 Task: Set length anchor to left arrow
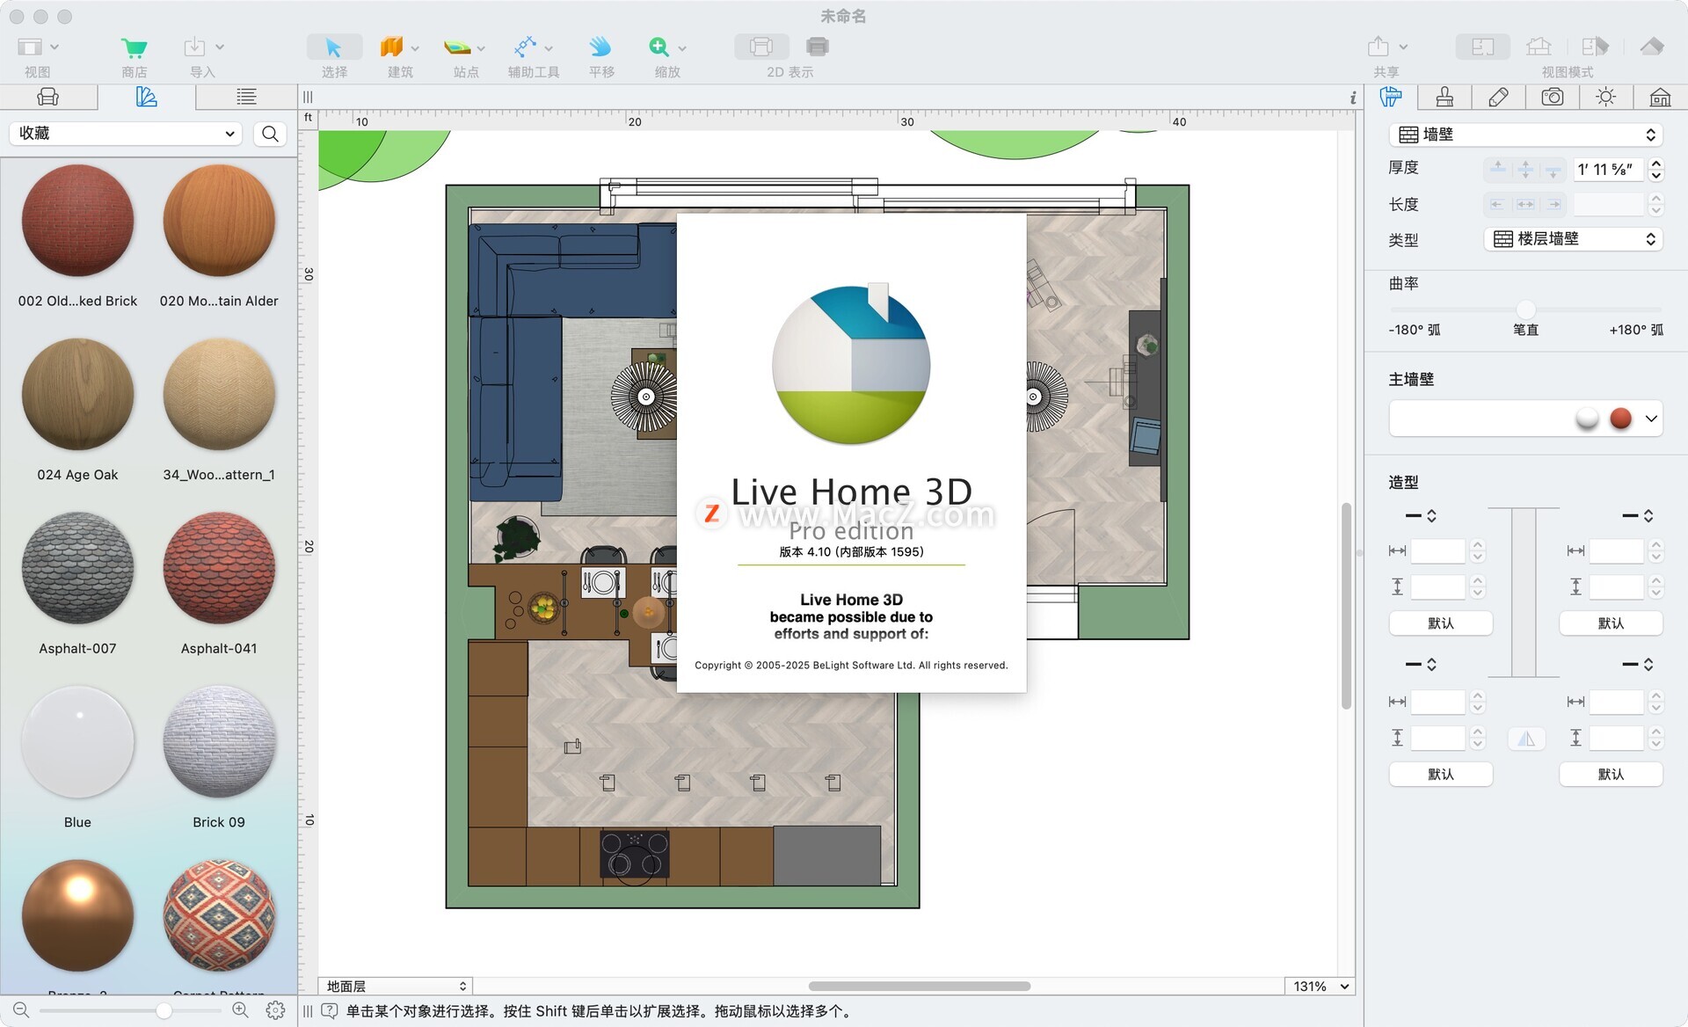[1497, 204]
